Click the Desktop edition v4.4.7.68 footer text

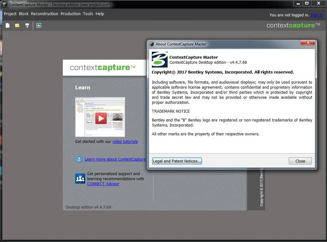click(88, 207)
